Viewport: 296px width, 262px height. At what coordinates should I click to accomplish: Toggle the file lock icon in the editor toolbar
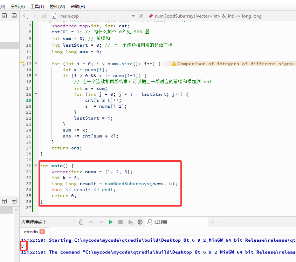point(44,16)
